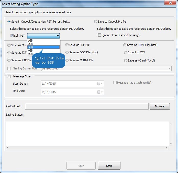The image size is (178, 173).
Task: Enable the Message Filter checkbox
Action: pos(9,76)
